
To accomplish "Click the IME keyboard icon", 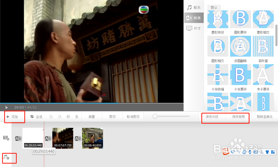I will pyautogui.click(x=256, y=152).
